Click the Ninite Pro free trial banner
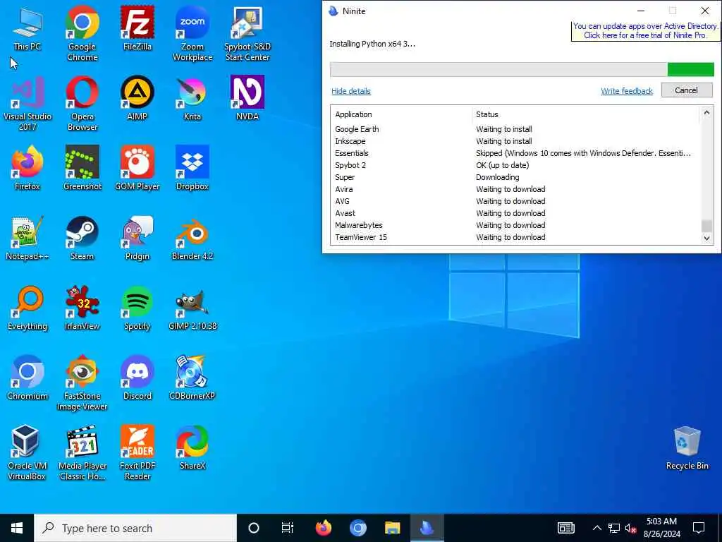The height and width of the screenshot is (542, 722). pyautogui.click(x=646, y=31)
